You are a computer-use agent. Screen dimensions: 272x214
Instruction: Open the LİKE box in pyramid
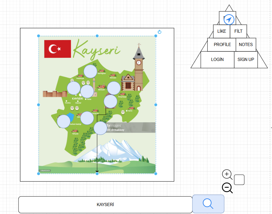pyautogui.click(x=222, y=31)
